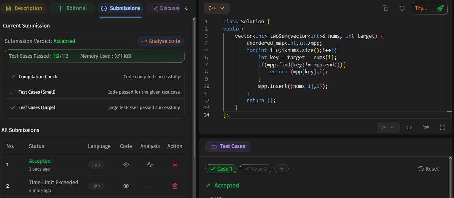Click the Analyse code button
Screen dimensions: 454x198
[161, 41]
